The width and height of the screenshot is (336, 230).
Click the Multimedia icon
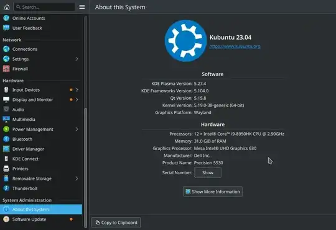pyautogui.click(x=6, y=120)
